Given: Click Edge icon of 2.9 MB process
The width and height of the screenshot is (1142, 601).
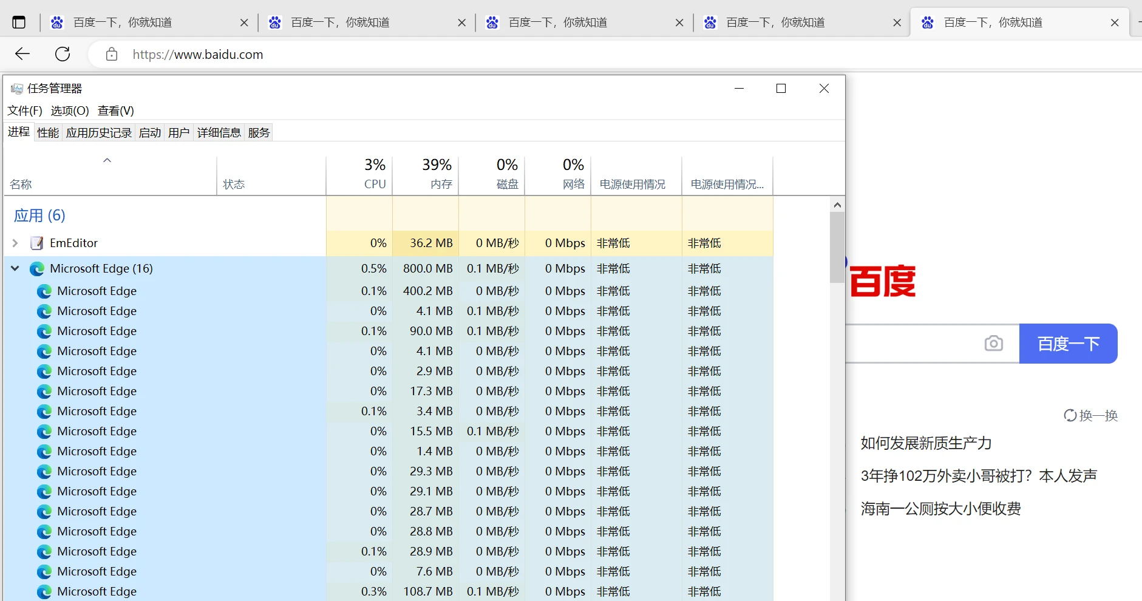Looking at the screenshot, I should pyautogui.click(x=44, y=372).
